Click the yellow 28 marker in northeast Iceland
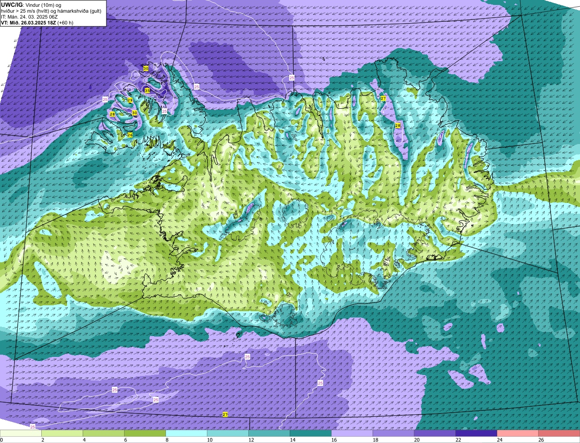 [x=398, y=125]
